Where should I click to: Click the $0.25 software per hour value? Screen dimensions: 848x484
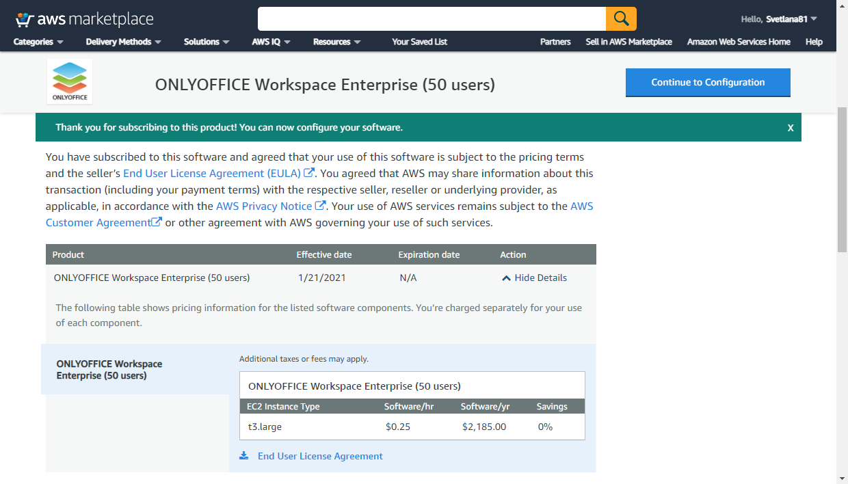(399, 427)
